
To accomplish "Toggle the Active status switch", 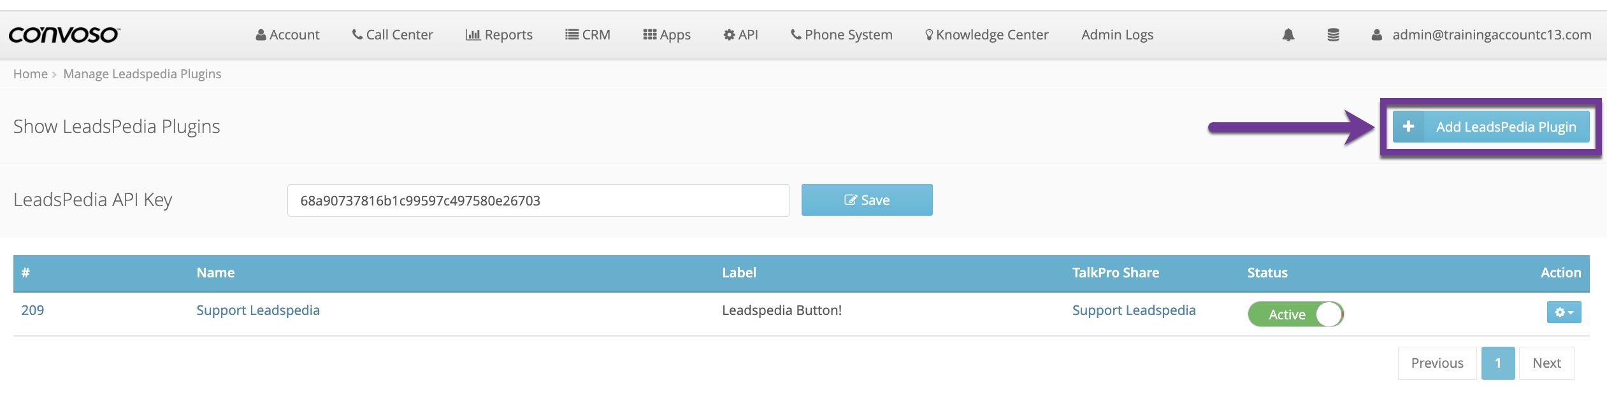I will 1295,314.
